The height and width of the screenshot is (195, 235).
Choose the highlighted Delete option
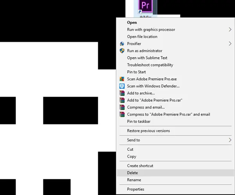[x=175, y=173]
